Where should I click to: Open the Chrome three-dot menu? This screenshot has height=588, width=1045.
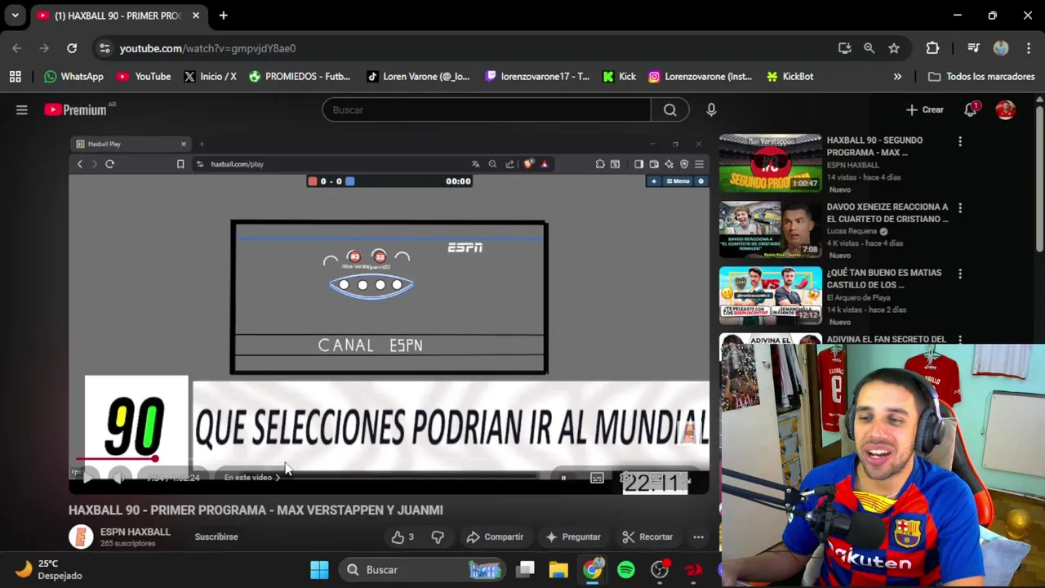[x=1027, y=48]
